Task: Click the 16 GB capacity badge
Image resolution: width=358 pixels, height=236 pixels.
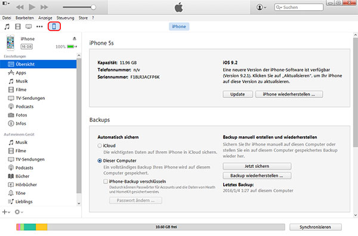Action: click(27, 47)
